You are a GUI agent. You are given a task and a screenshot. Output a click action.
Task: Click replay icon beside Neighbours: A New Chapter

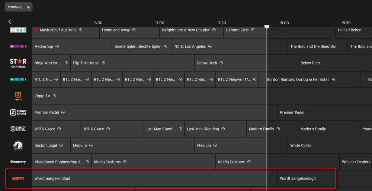[214, 30]
